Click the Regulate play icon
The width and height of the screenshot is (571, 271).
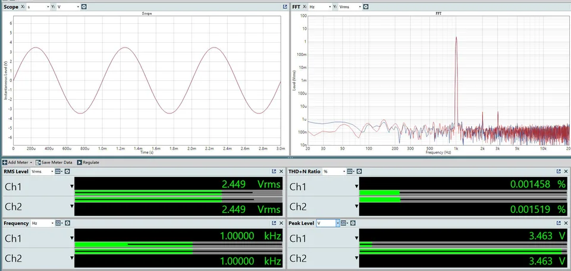(79, 162)
